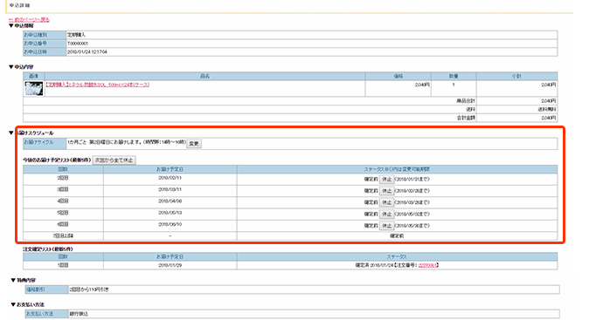Viewport: 589px width, 320px height.
Task: Collapse the 申込情報 section triangle
Action: tap(10, 26)
